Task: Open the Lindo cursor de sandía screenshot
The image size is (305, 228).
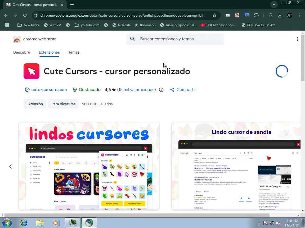Action: [236, 166]
